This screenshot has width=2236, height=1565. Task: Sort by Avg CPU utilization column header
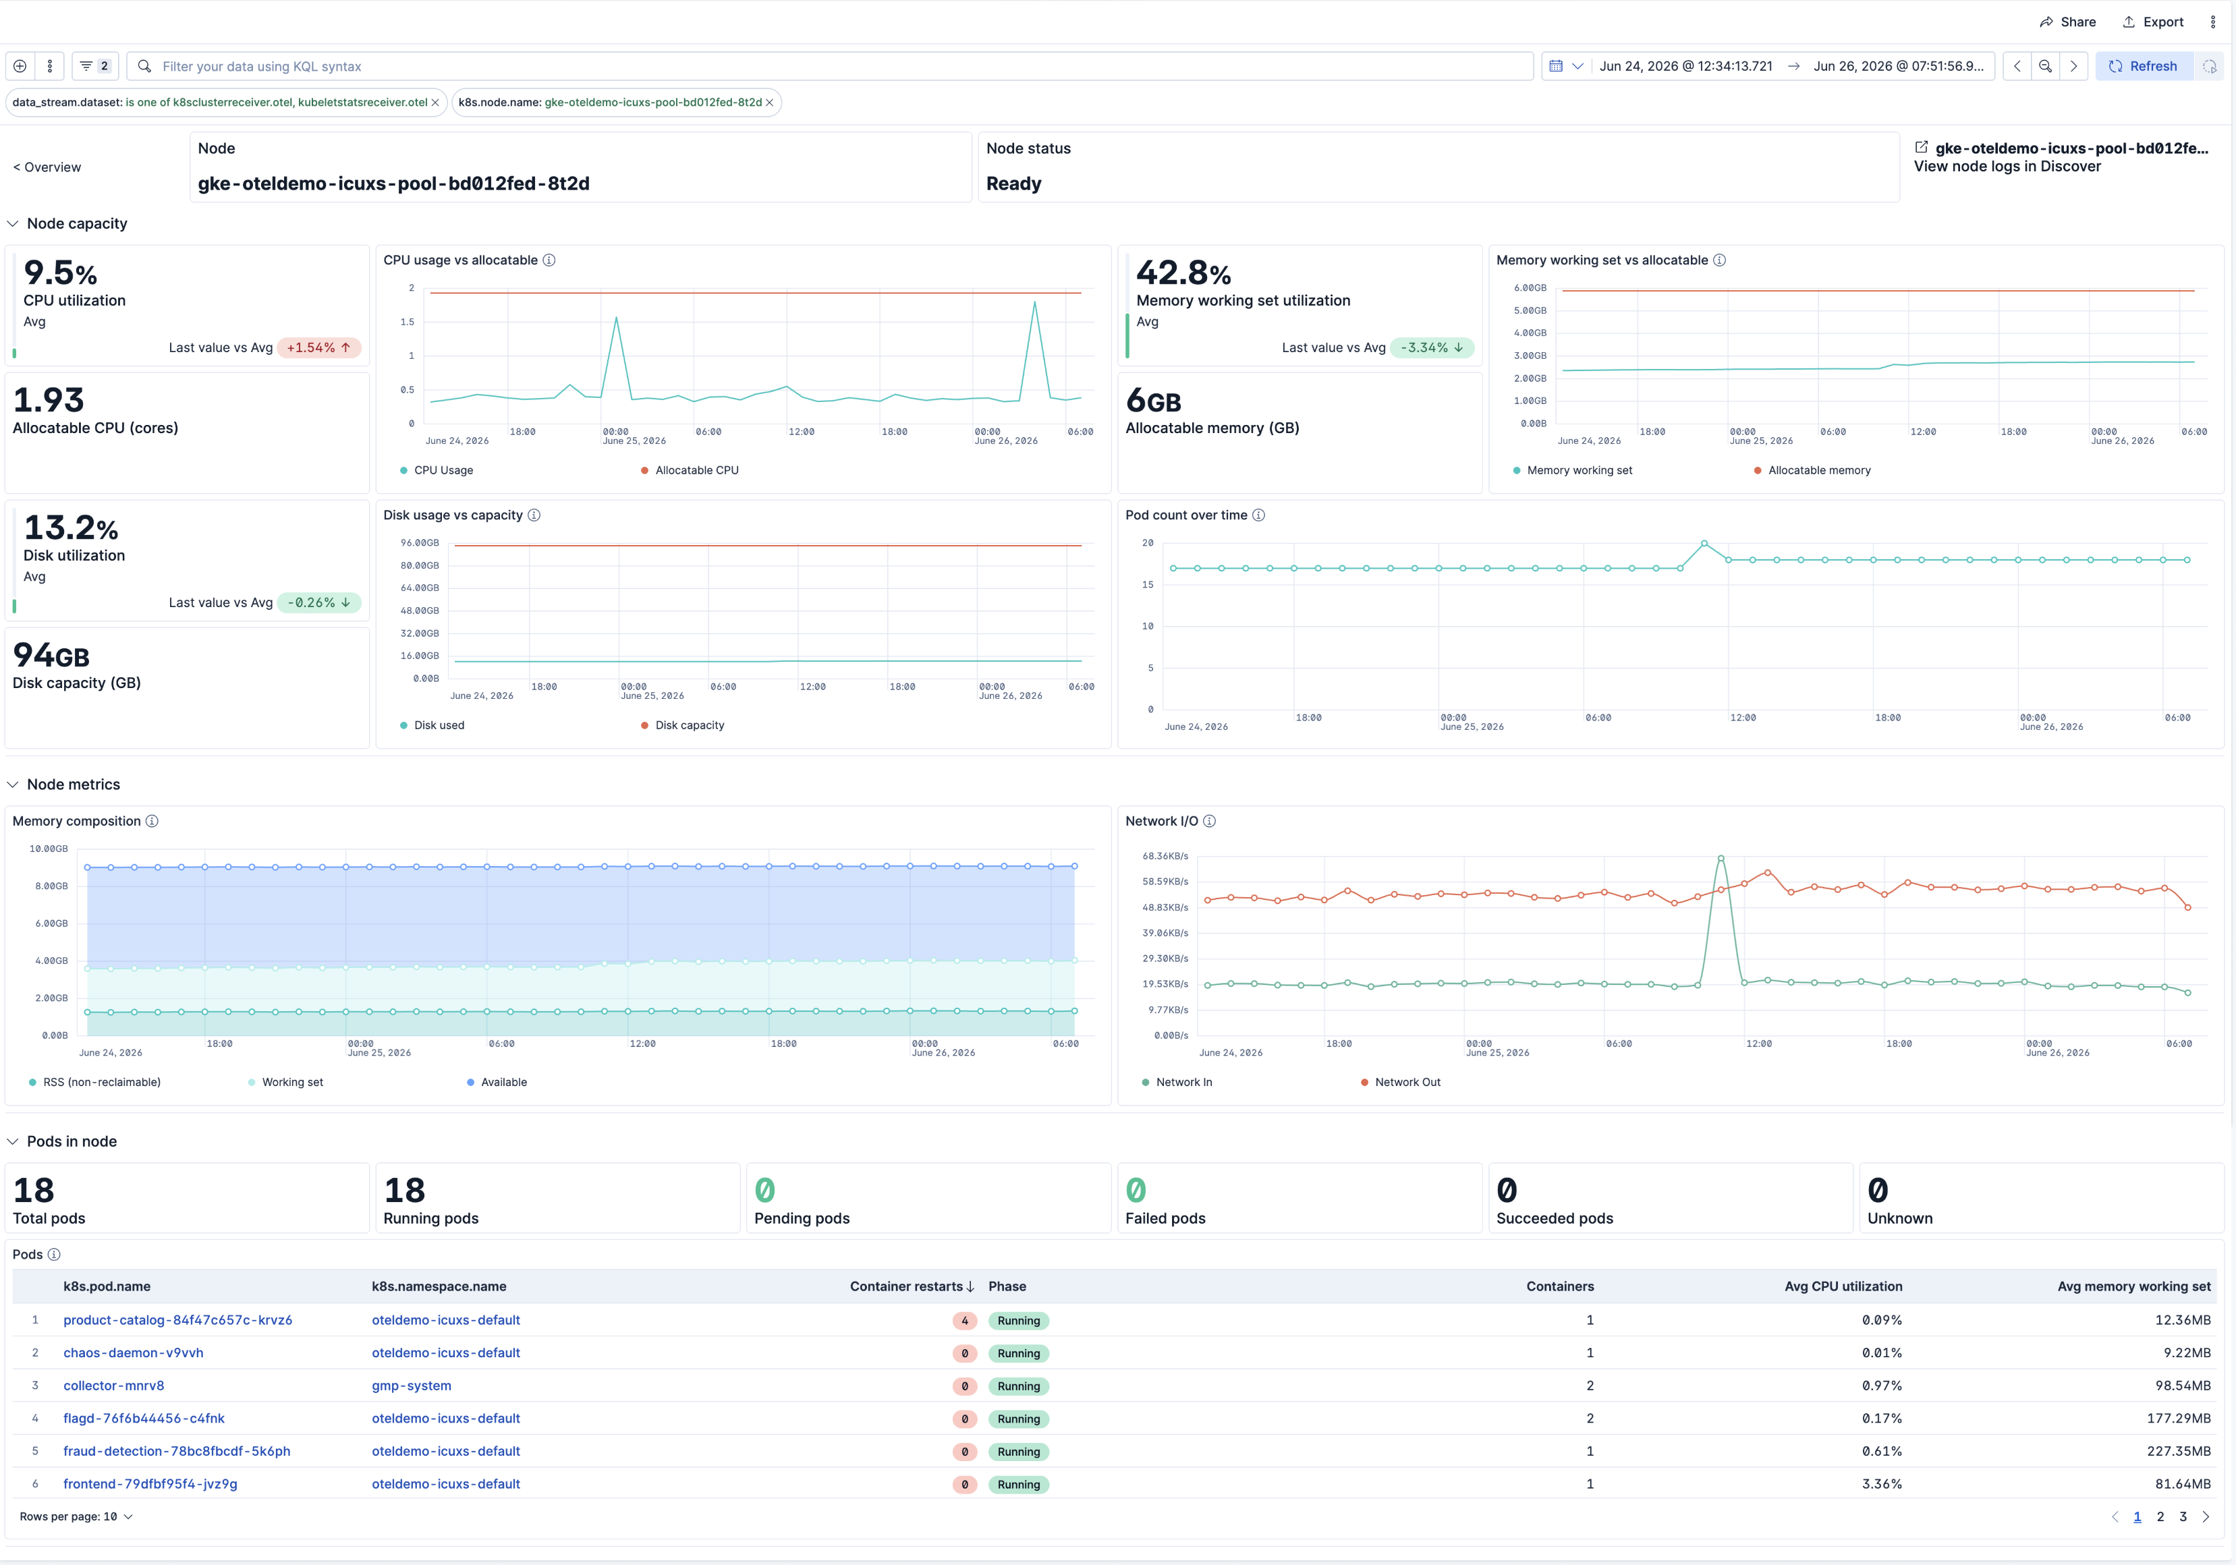pyautogui.click(x=1843, y=1286)
